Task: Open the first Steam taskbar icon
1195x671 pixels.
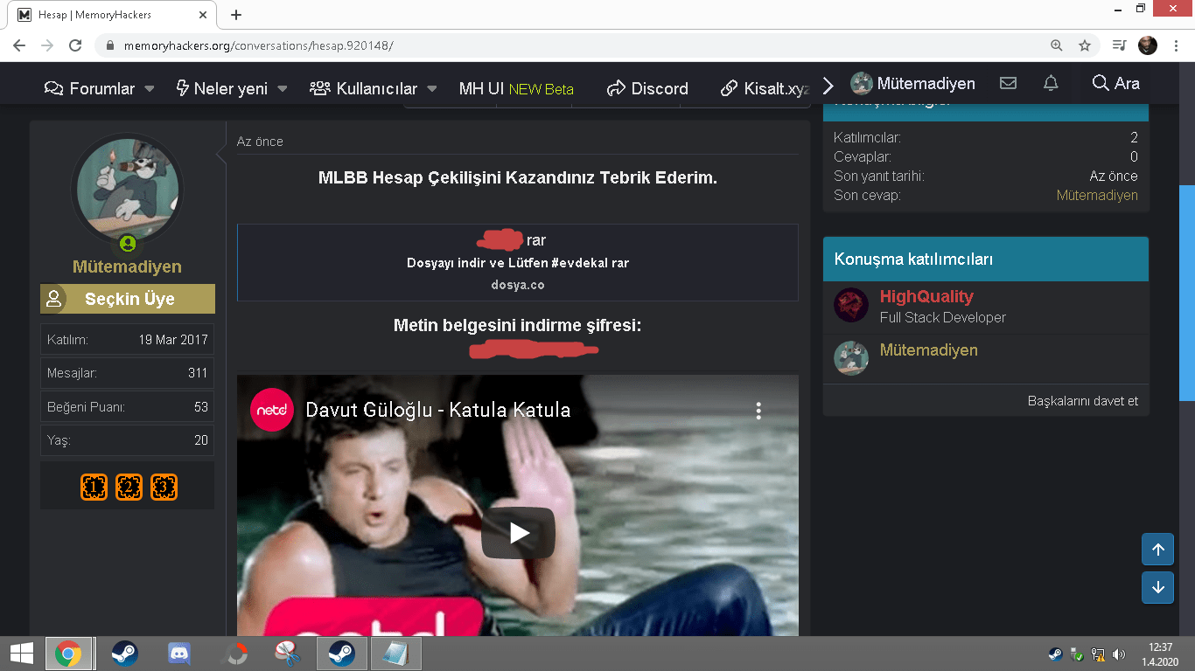Action: (124, 654)
